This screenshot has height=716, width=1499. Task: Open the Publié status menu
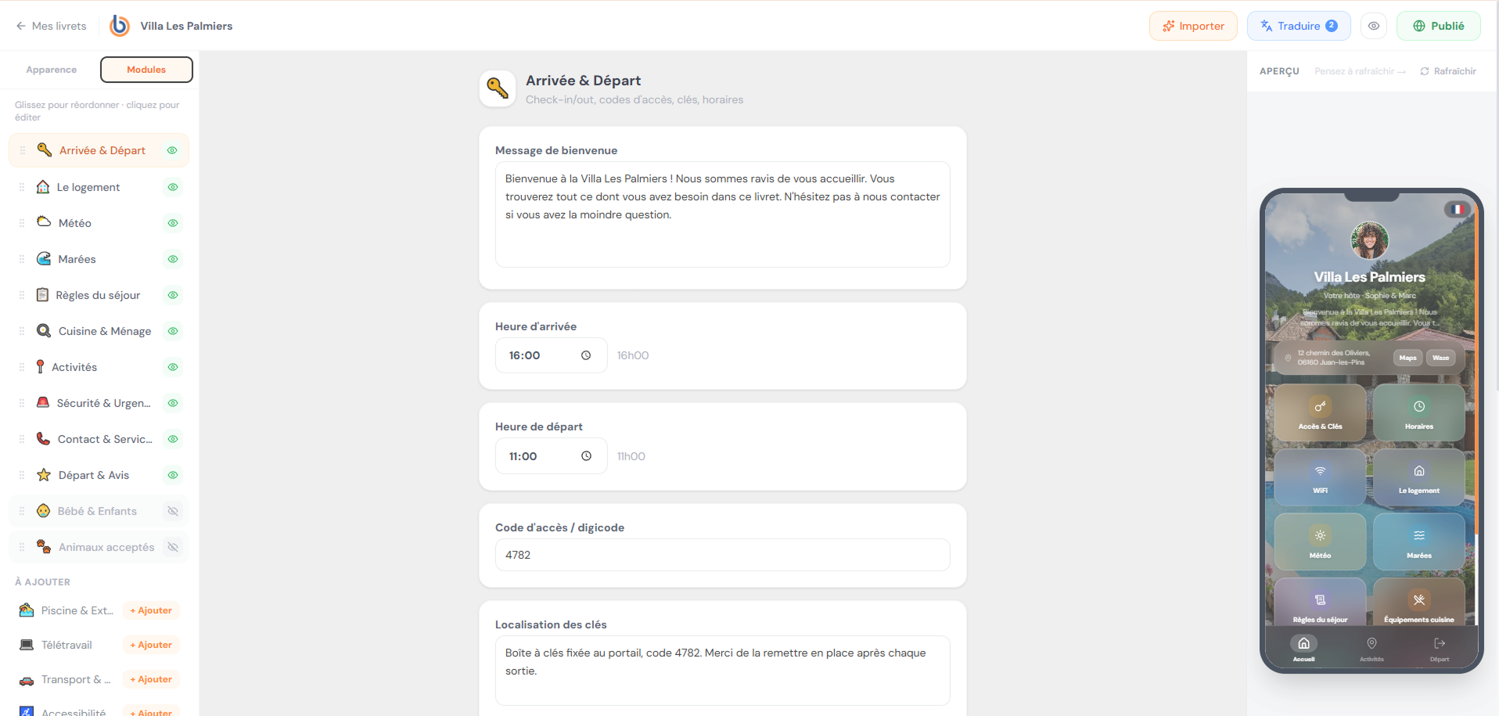tap(1438, 26)
